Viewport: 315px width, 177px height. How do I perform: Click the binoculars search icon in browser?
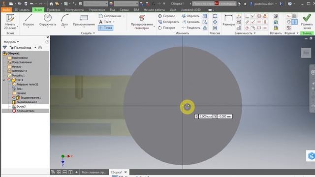click(40, 48)
